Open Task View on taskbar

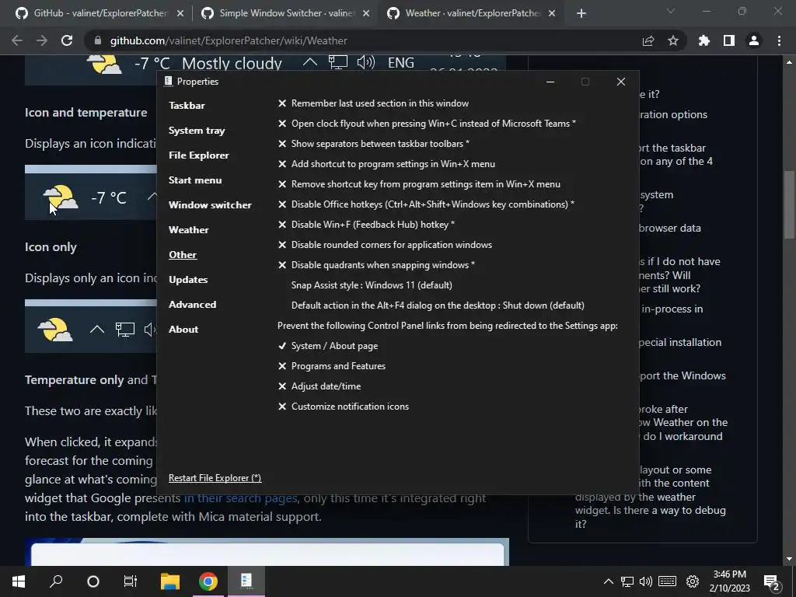pyautogui.click(x=131, y=581)
